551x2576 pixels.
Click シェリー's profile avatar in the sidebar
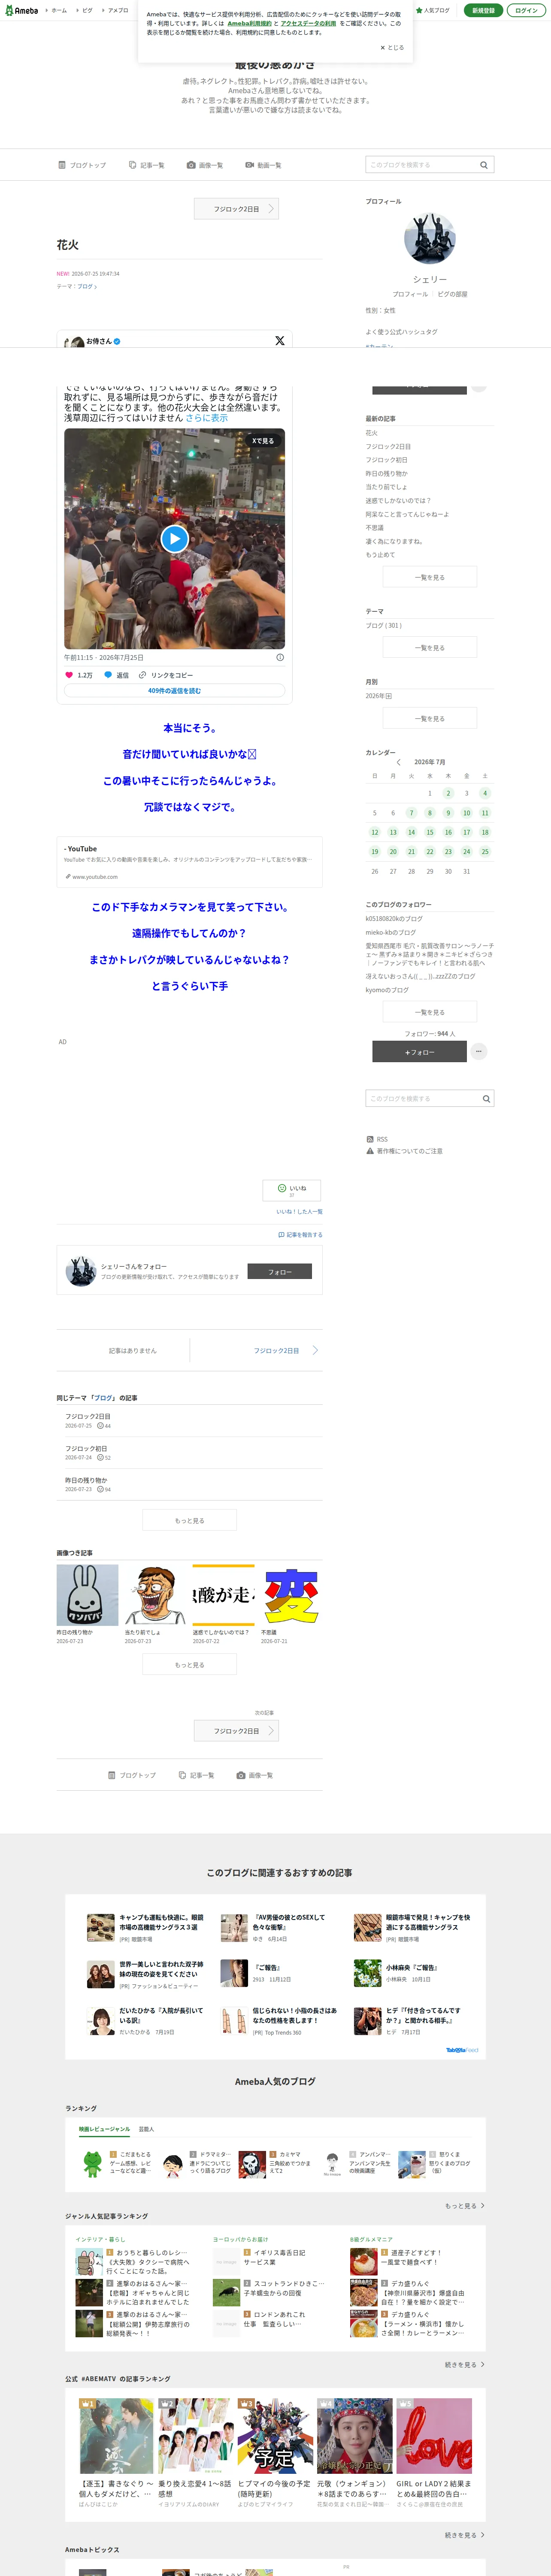click(430, 238)
